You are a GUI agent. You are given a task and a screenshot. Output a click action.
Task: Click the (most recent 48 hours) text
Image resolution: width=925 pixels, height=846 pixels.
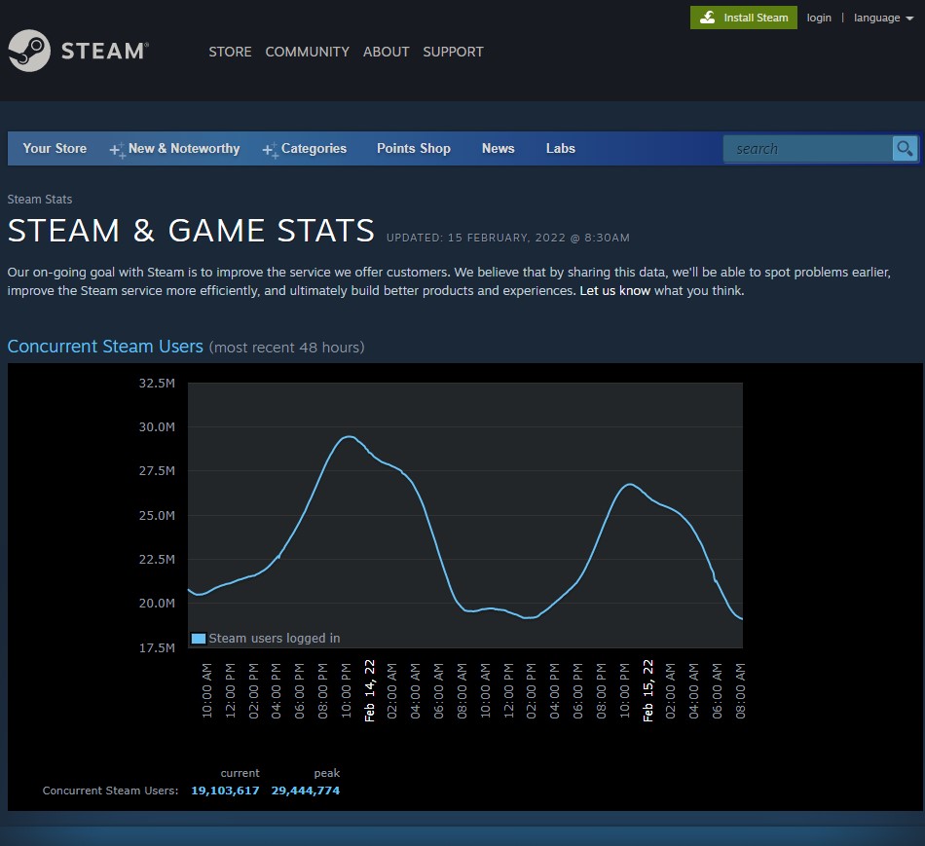pyautogui.click(x=286, y=348)
